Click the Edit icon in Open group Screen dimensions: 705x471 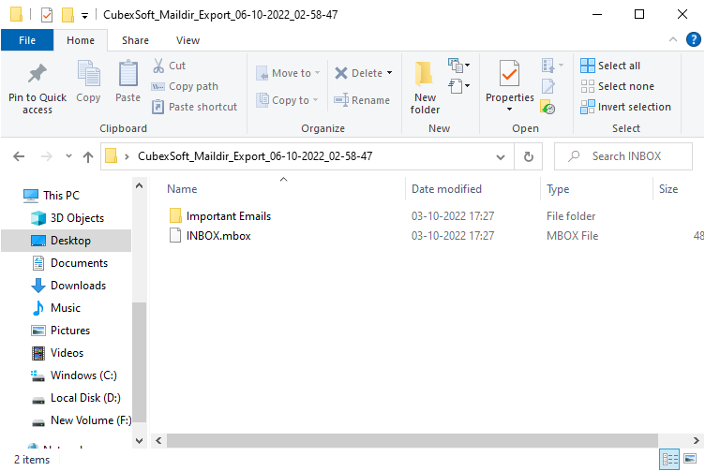tap(548, 86)
